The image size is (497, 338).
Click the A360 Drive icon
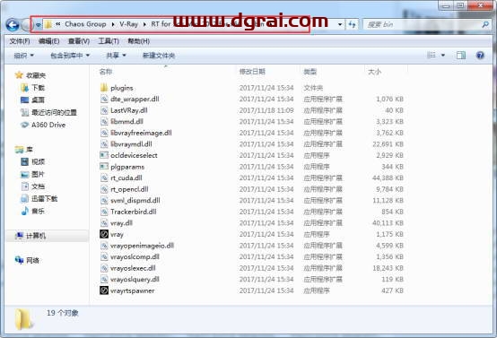pos(24,125)
